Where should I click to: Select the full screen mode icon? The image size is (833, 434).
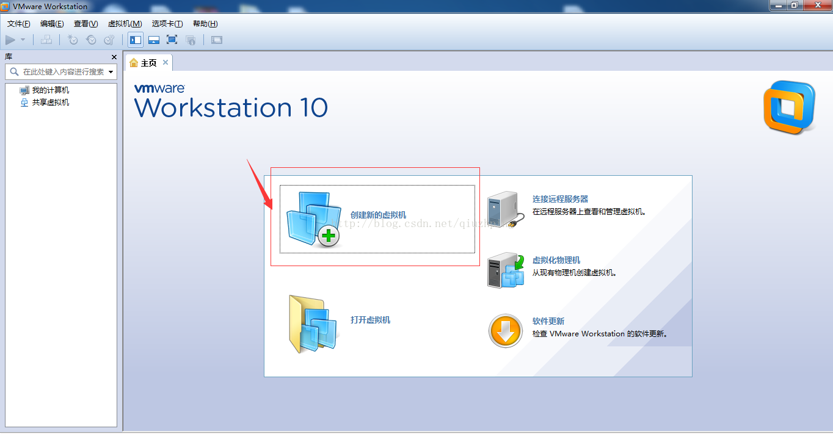point(172,40)
